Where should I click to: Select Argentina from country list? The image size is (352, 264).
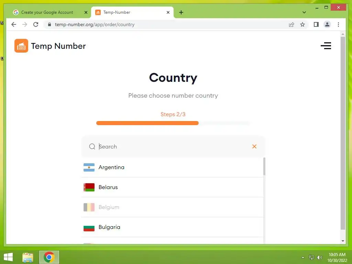pyautogui.click(x=172, y=167)
